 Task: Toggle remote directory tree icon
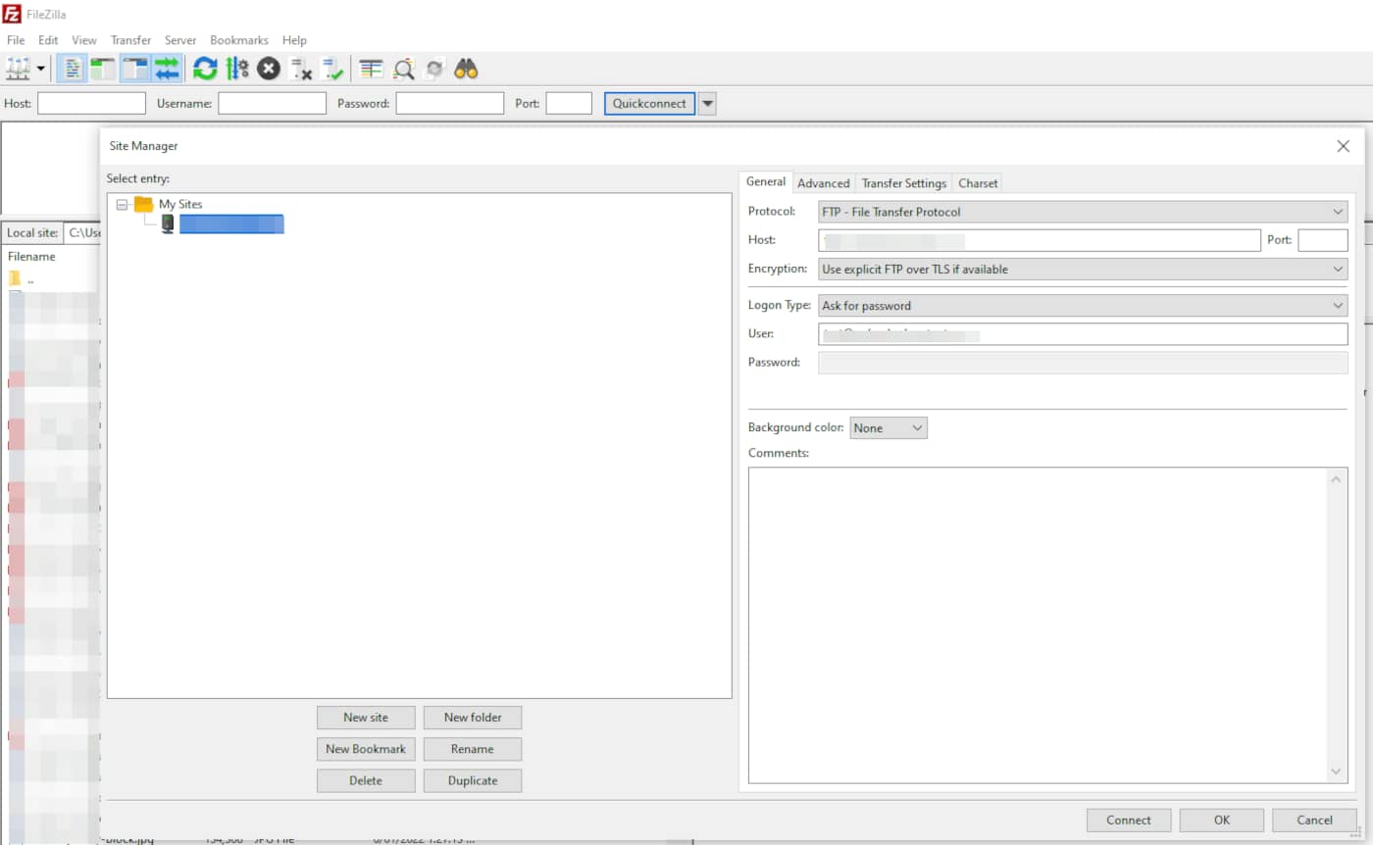coord(135,69)
